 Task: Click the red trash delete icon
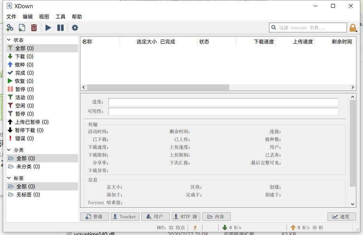(34, 28)
